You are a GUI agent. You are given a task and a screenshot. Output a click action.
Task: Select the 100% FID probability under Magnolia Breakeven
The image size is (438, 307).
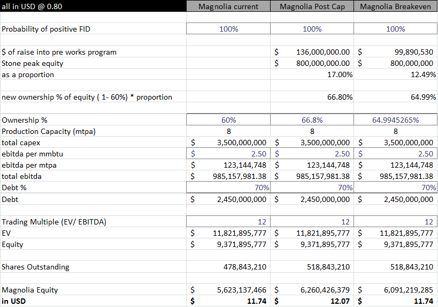[396, 29]
